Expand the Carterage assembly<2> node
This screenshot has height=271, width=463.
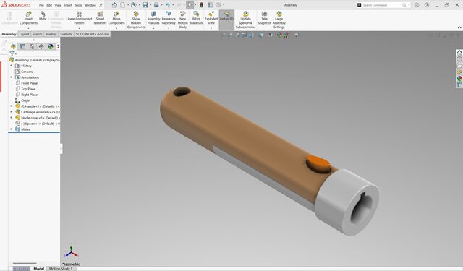coord(12,112)
